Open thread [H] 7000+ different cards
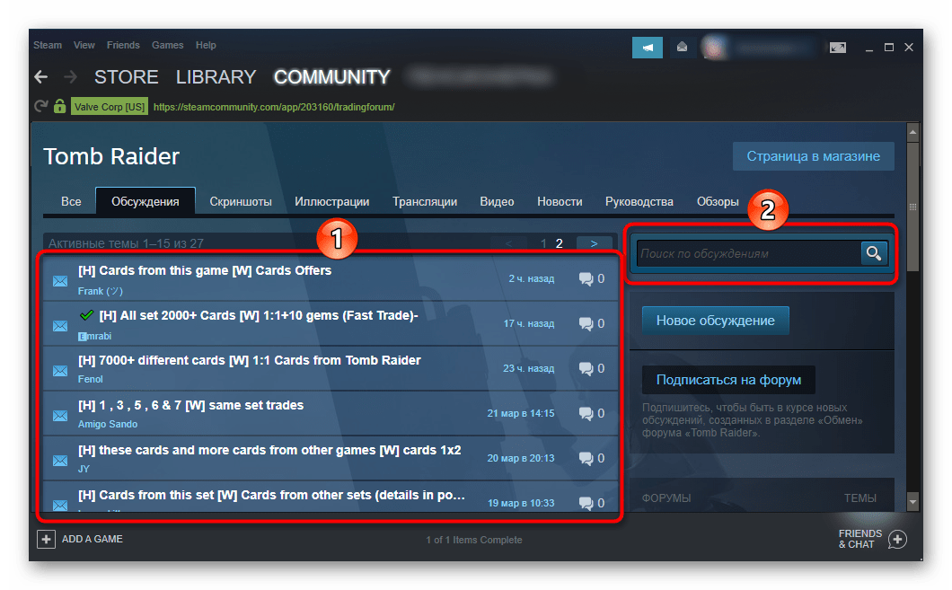952x590 pixels. pyautogui.click(x=249, y=360)
